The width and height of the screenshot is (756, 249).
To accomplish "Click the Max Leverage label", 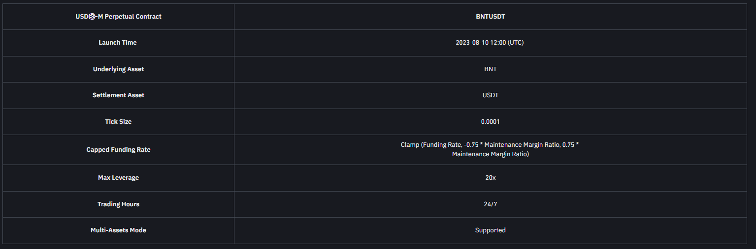I will pyautogui.click(x=118, y=178).
